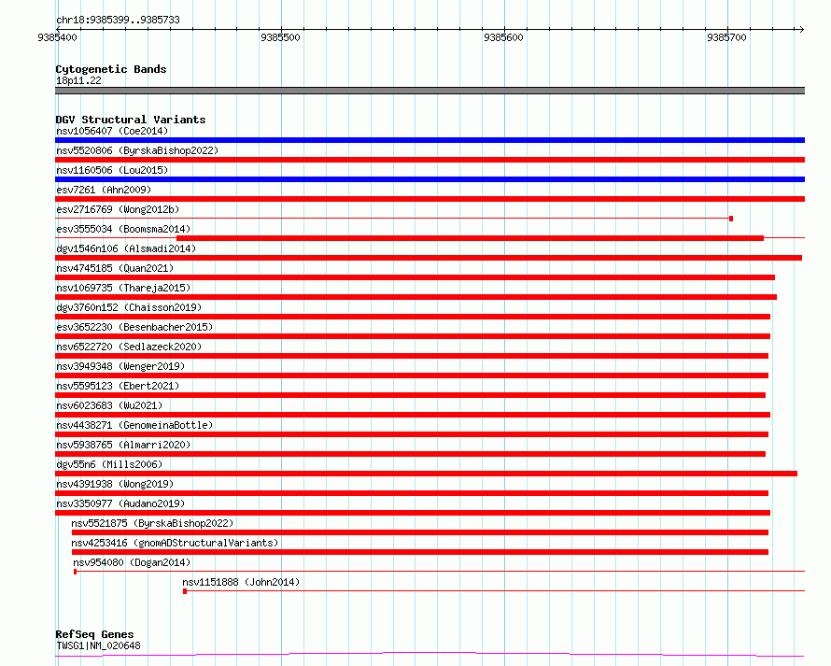The height and width of the screenshot is (666, 831).
Task: Click the nsv1056407 (Coe2014) variant label
Action: [112, 131]
